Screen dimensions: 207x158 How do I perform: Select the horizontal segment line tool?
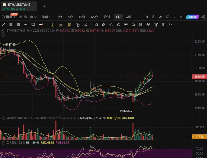point(26,24)
